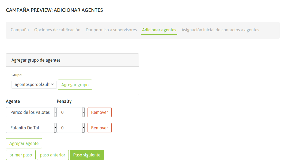Image resolution: width=284 pixels, height=161 pixels.
Task: Open Asignación inicial de contactos tab
Action: click(220, 30)
